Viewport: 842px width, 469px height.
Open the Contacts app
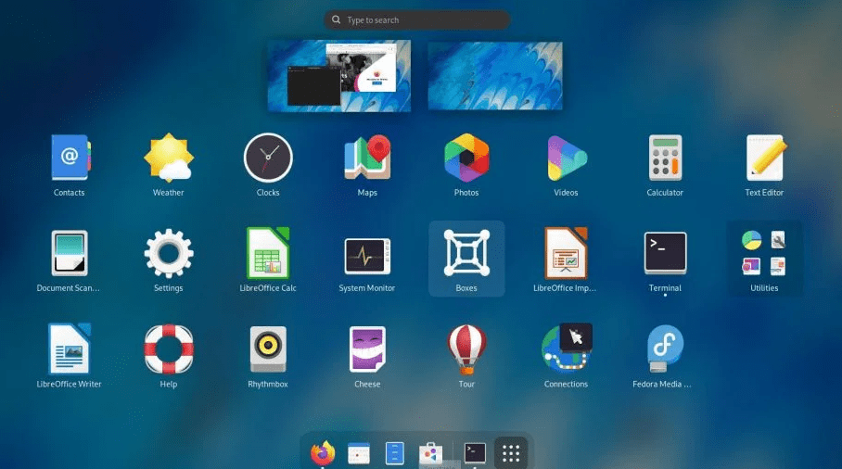(70, 165)
